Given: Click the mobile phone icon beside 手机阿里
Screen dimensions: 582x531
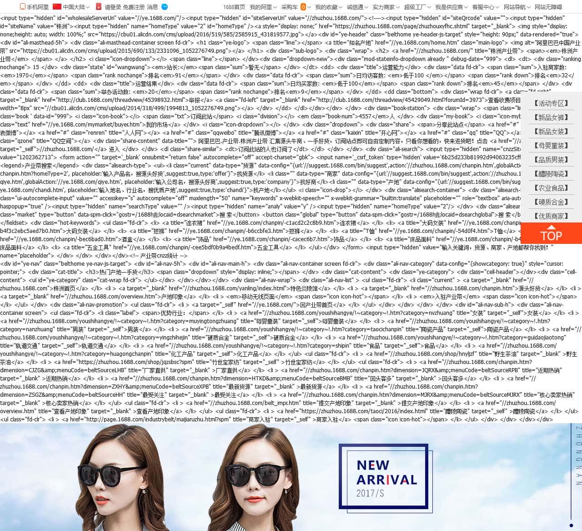Looking at the screenshot, I should tap(23, 7).
